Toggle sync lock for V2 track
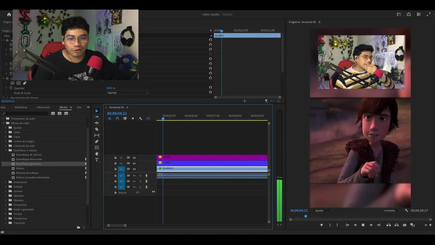 click(128, 163)
